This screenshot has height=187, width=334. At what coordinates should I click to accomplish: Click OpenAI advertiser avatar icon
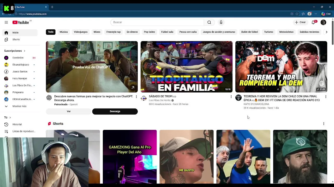pyautogui.click(x=49, y=98)
